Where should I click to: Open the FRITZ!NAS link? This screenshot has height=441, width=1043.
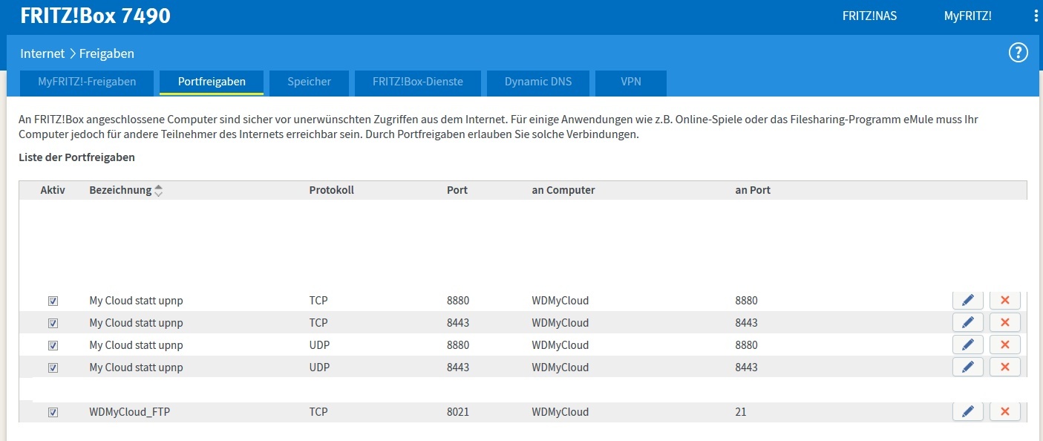click(x=869, y=16)
